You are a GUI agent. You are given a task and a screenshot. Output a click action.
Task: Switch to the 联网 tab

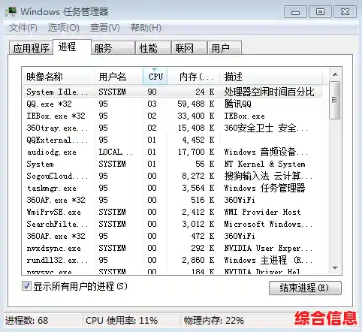click(x=189, y=48)
